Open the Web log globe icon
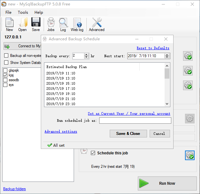Image resolution: width=200 pixels, height=194 pixels. (77, 23)
